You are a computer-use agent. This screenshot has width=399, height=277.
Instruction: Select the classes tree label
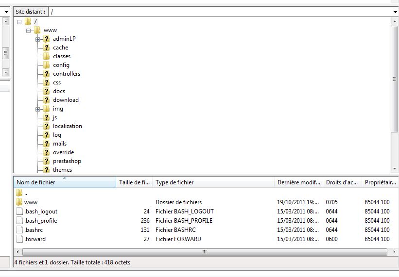pos(62,56)
